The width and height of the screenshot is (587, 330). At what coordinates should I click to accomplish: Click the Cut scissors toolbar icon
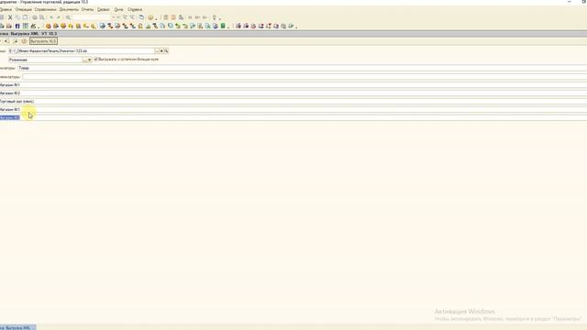point(10,17)
